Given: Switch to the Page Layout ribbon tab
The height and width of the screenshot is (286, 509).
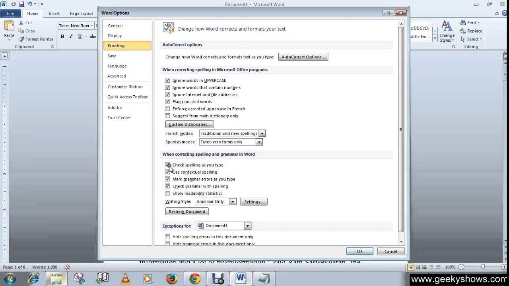Looking at the screenshot, I should pos(82,14).
